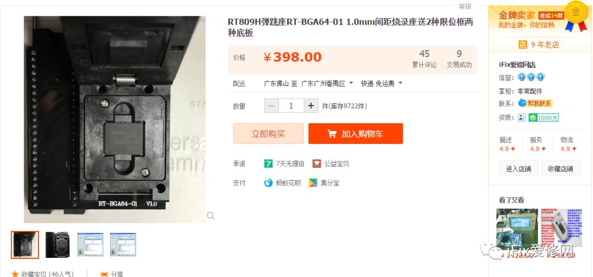593x277 pixels.
Task: Click the 举报 report link
Action: (x=465, y=7)
